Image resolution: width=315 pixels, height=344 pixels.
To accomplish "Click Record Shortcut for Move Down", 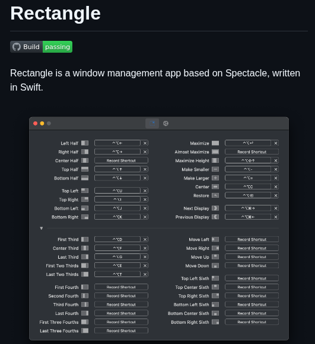I will (252, 265).
